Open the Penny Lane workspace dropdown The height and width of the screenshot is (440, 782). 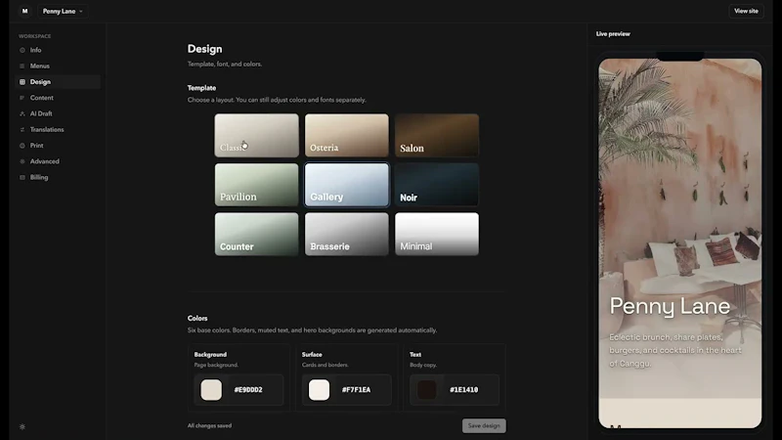coord(63,11)
